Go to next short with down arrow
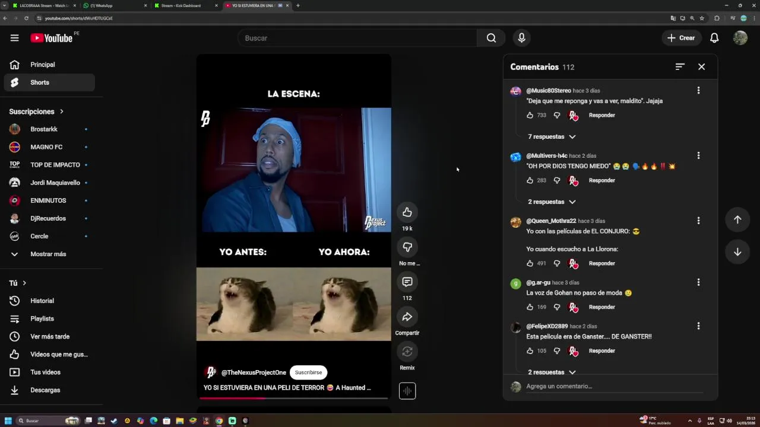 pos(737,252)
